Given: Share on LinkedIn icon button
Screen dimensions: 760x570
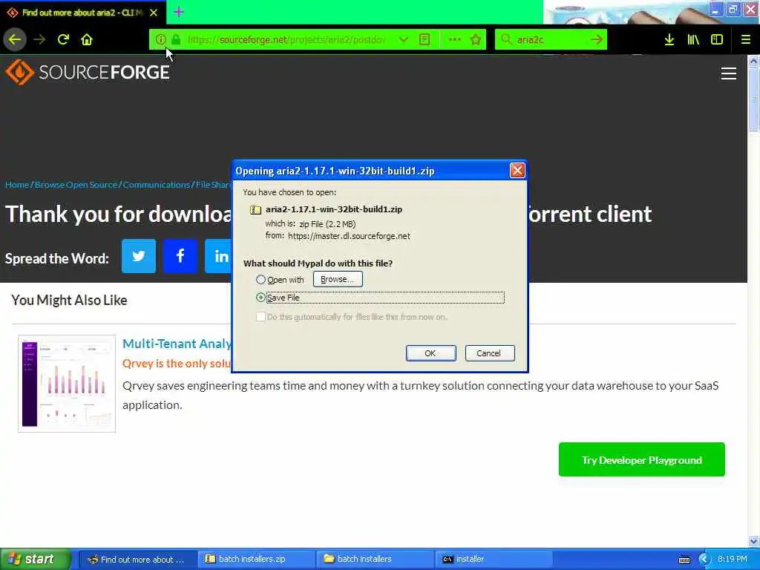Looking at the screenshot, I should click(x=219, y=256).
